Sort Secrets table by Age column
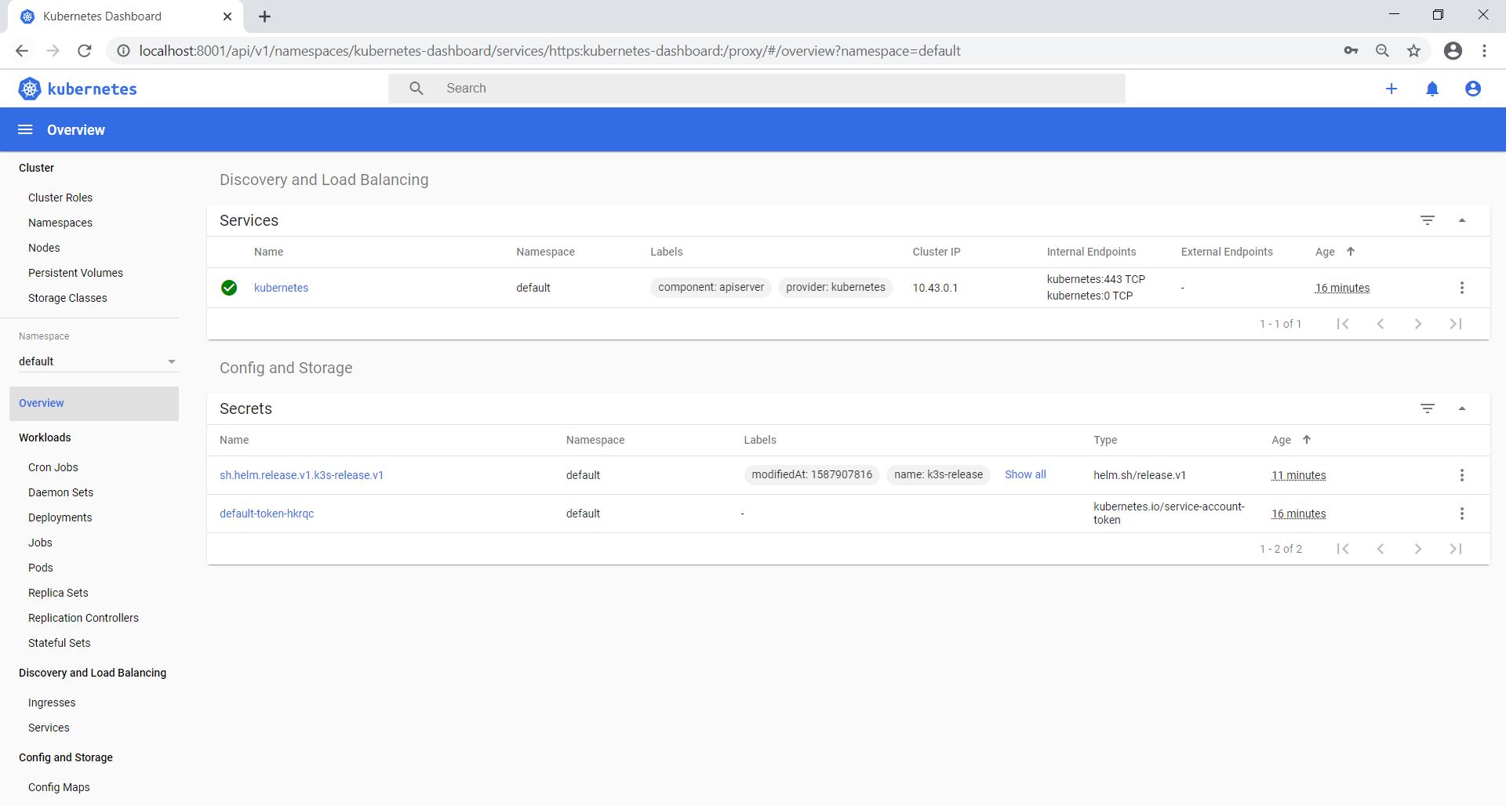The width and height of the screenshot is (1506, 806). pos(1281,441)
